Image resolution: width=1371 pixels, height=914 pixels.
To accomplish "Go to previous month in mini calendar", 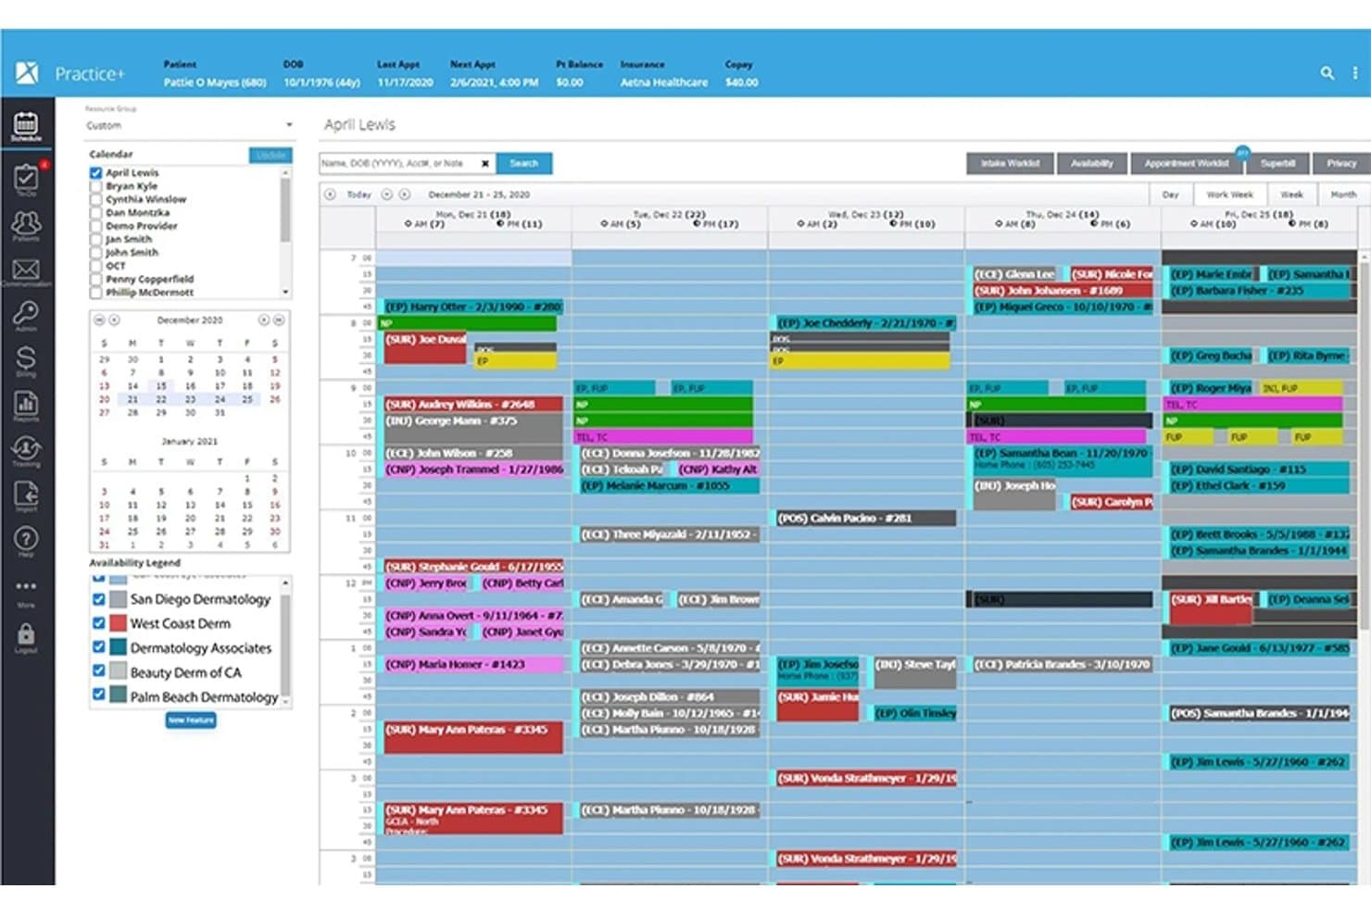I will point(115,320).
